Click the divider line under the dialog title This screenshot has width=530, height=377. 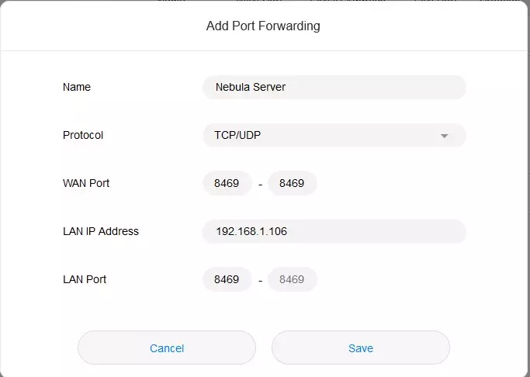click(265, 51)
